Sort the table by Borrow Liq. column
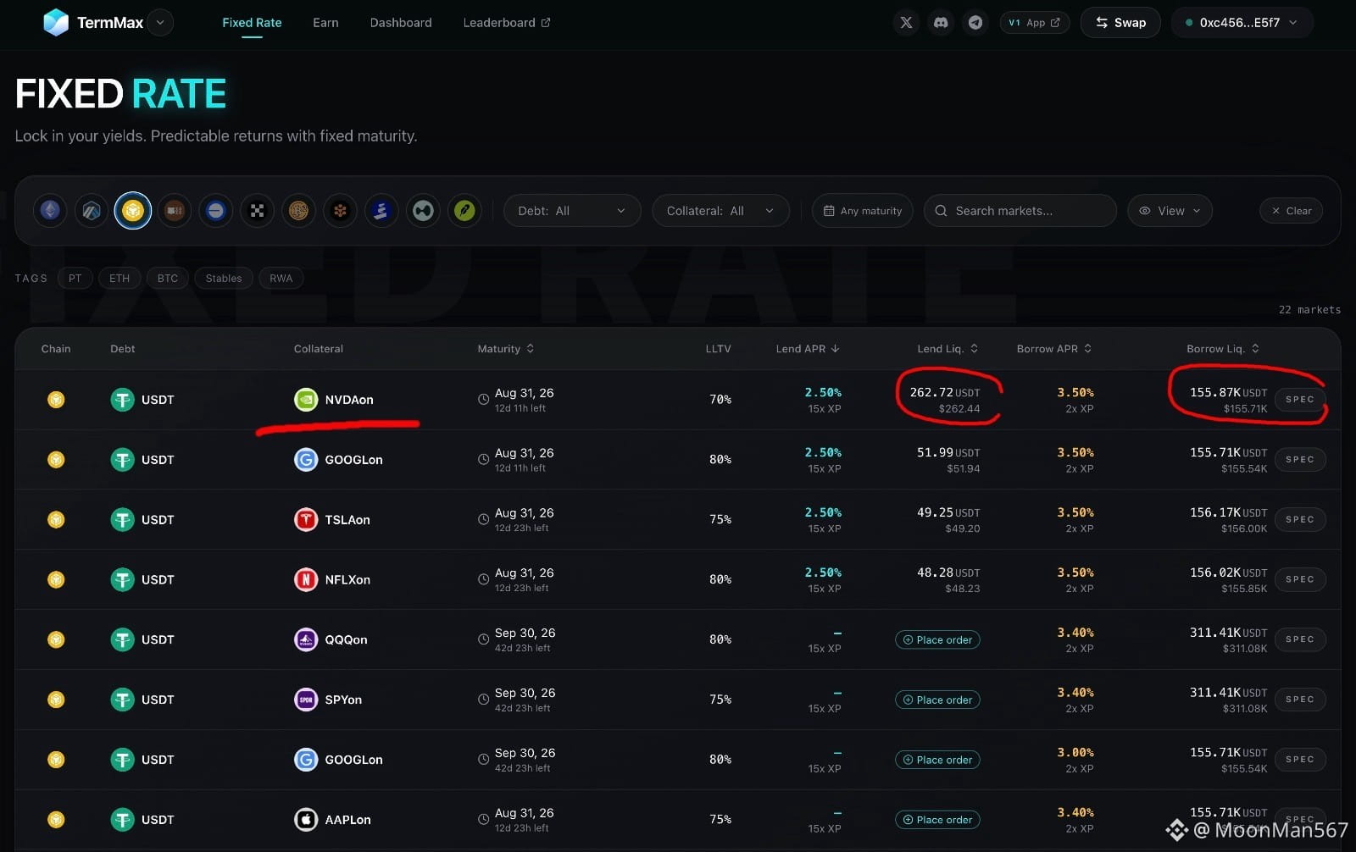 (1223, 349)
